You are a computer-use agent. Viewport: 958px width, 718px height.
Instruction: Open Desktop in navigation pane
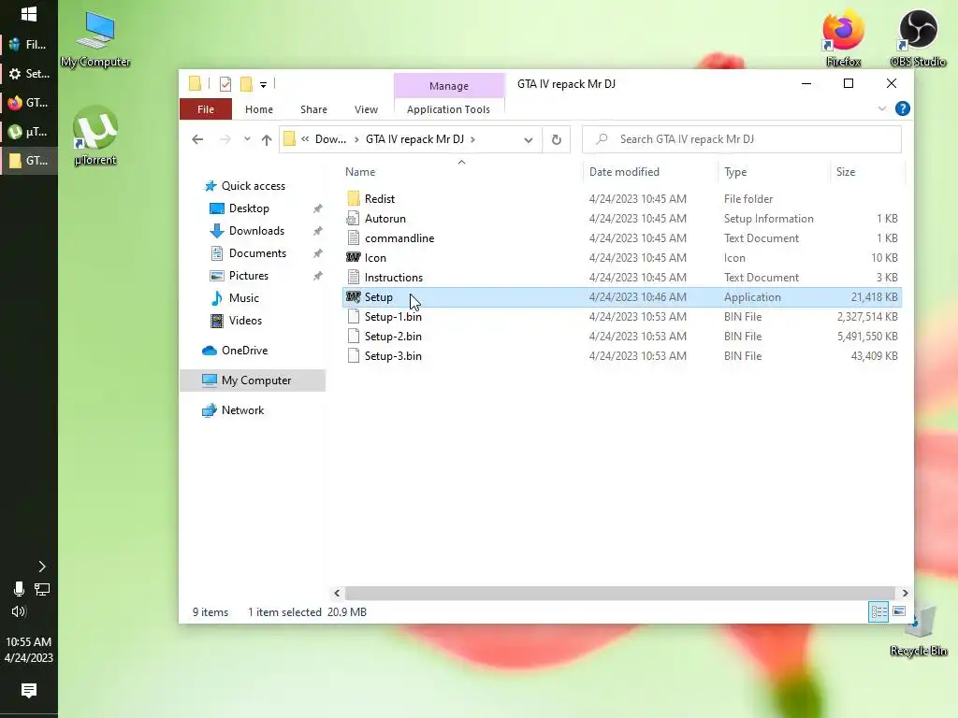click(x=249, y=208)
